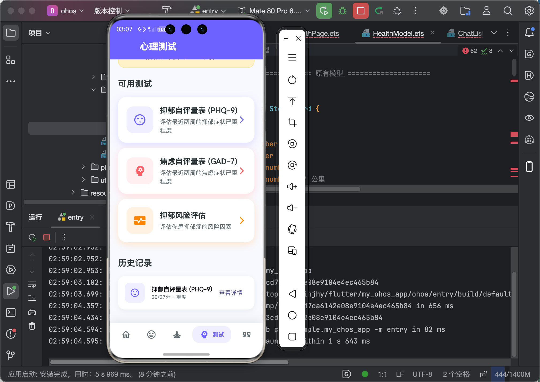The image size is (540, 382).
Task: Tap the meditation tab in app navigation
Action: [177, 334]
